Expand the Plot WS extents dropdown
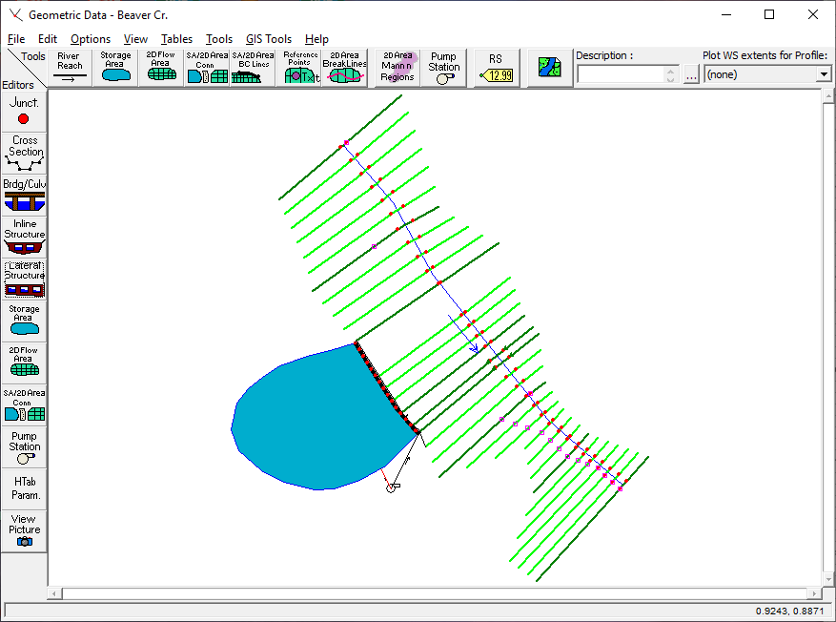Viewport: 836px width, 622px height. (x=823, y=74)
